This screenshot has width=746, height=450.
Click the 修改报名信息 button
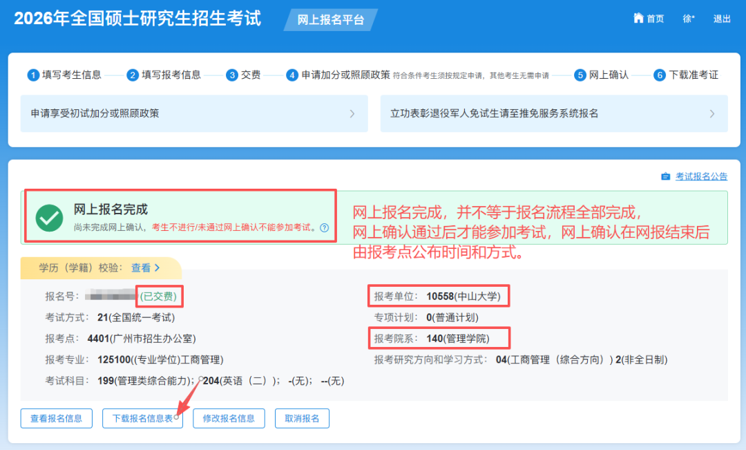click(229, 418)
